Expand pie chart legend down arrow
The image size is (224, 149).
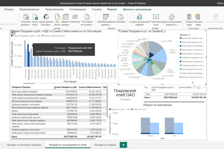point(192,83)
